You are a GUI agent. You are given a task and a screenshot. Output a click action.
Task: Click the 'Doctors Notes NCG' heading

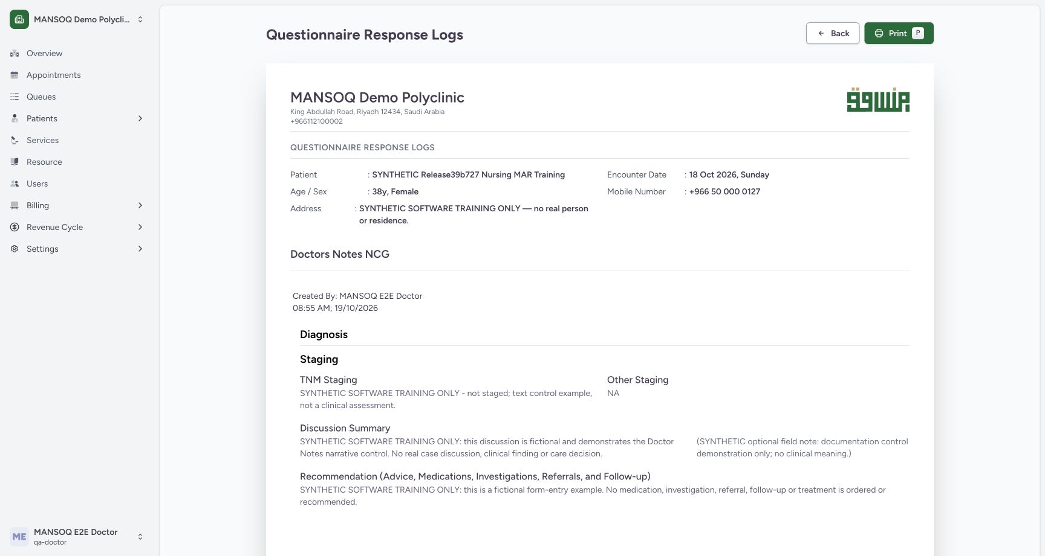pyautogui.click(x=340, y=254)
